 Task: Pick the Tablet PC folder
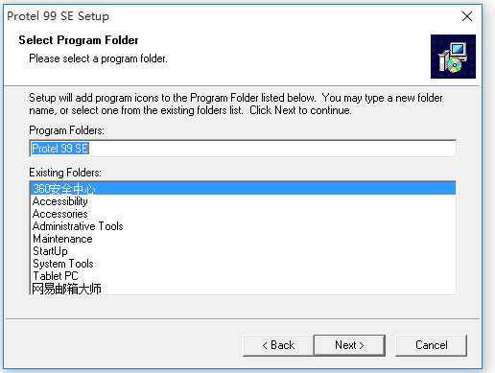pyautogui.click(x=243, y=276)
